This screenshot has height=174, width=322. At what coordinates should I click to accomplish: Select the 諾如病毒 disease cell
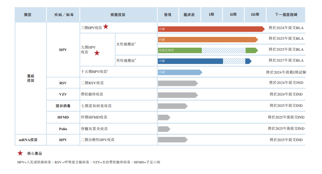pyautogui.click(x=63, y=106)
